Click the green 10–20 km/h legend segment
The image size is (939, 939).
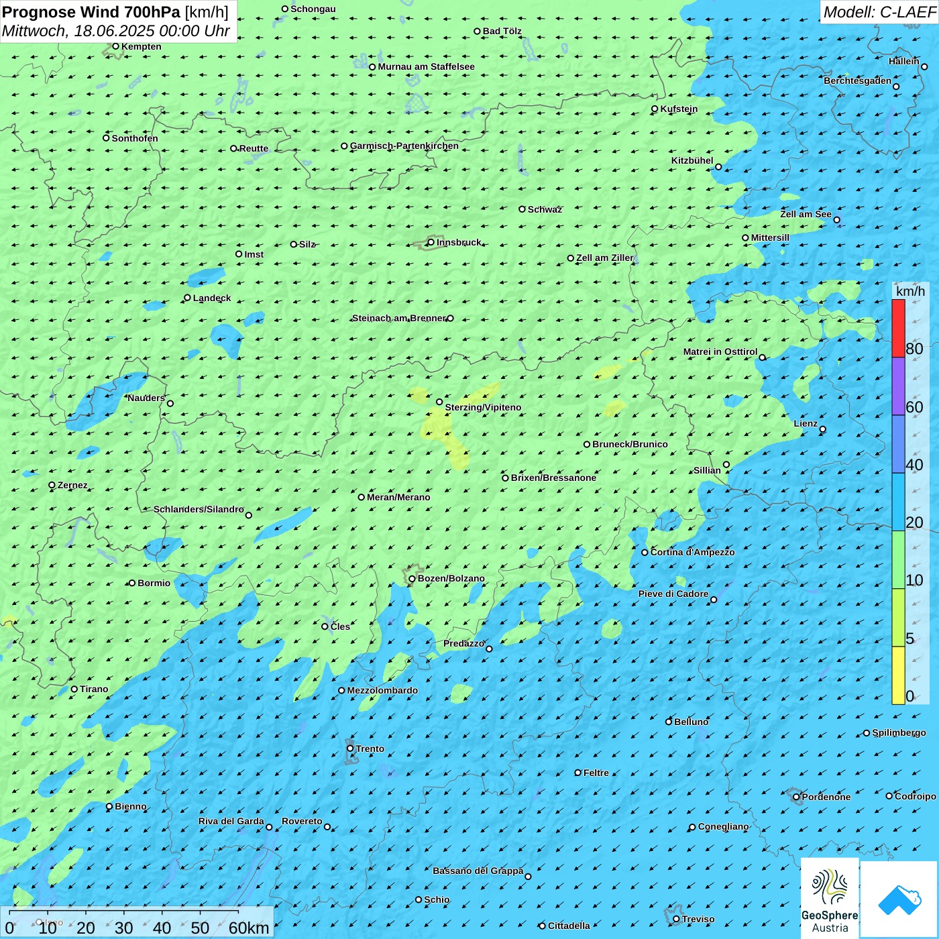click(898, 560)
